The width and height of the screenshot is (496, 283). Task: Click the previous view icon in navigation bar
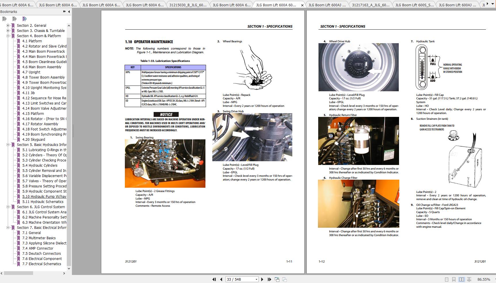tap(277, 279)
